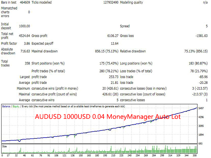Click the 693 y-axis value on chart
The image size is (211, 158).
pos(200,144)
